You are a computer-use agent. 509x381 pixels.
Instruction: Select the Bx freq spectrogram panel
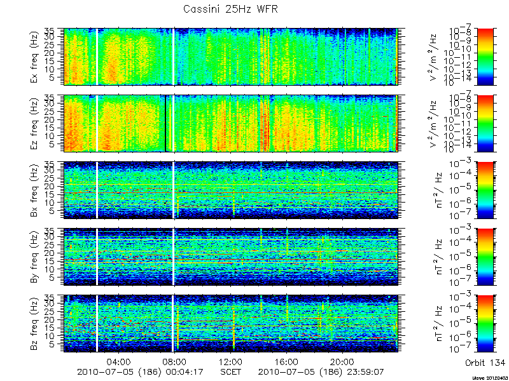coord(231,190)
